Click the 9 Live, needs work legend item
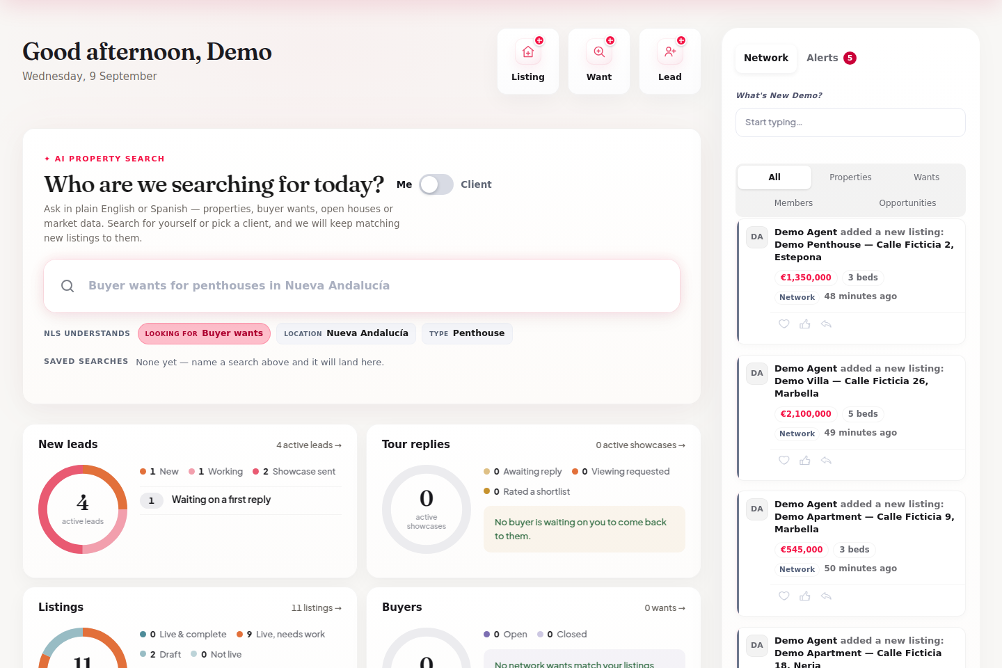Screen dimensions: 1002x668 pyautogui.click(x=281, y=635)
